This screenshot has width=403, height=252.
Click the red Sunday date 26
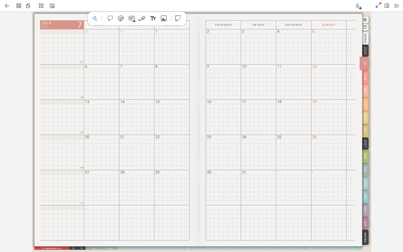[x=314, y=137]
